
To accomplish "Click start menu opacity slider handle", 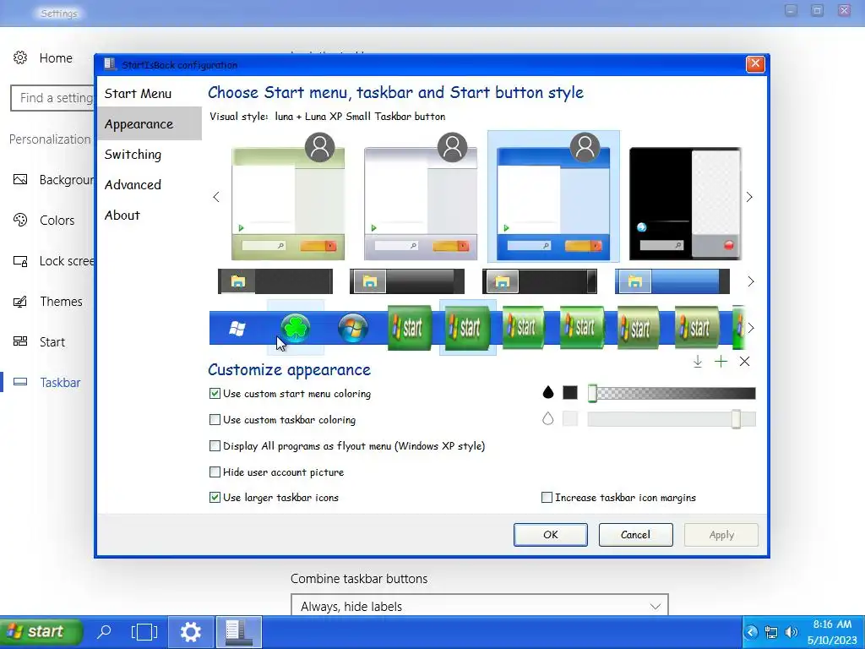I will click(x=592, y=393).
